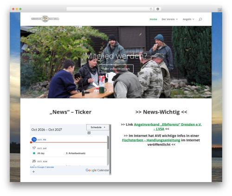232x196 pixels.
Task: Open the Fischsterben – Handlungsanleitung link
Action: click(151, 140)
